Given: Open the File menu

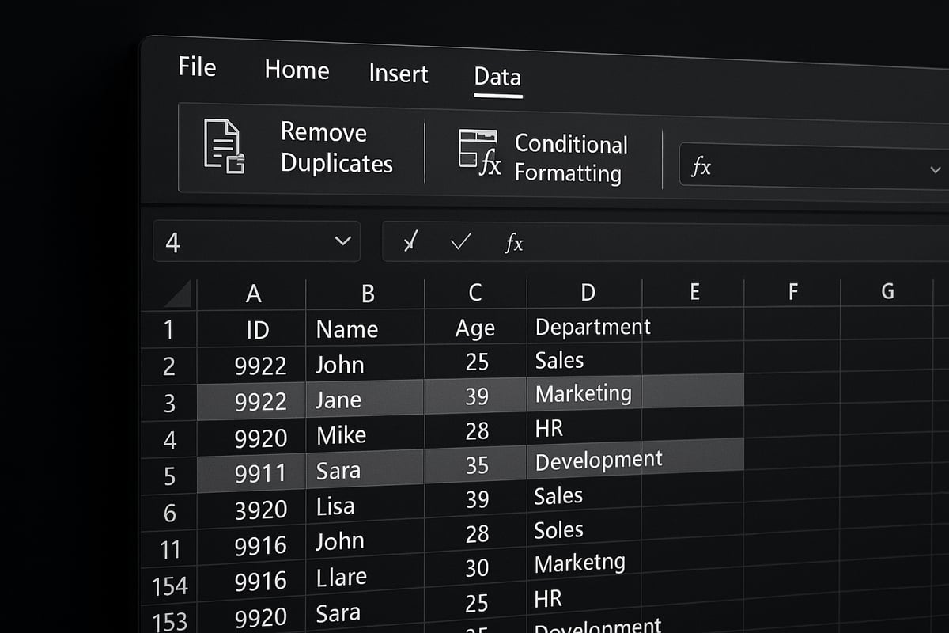Looking at the screenshot, I should [x=196, y=66].
